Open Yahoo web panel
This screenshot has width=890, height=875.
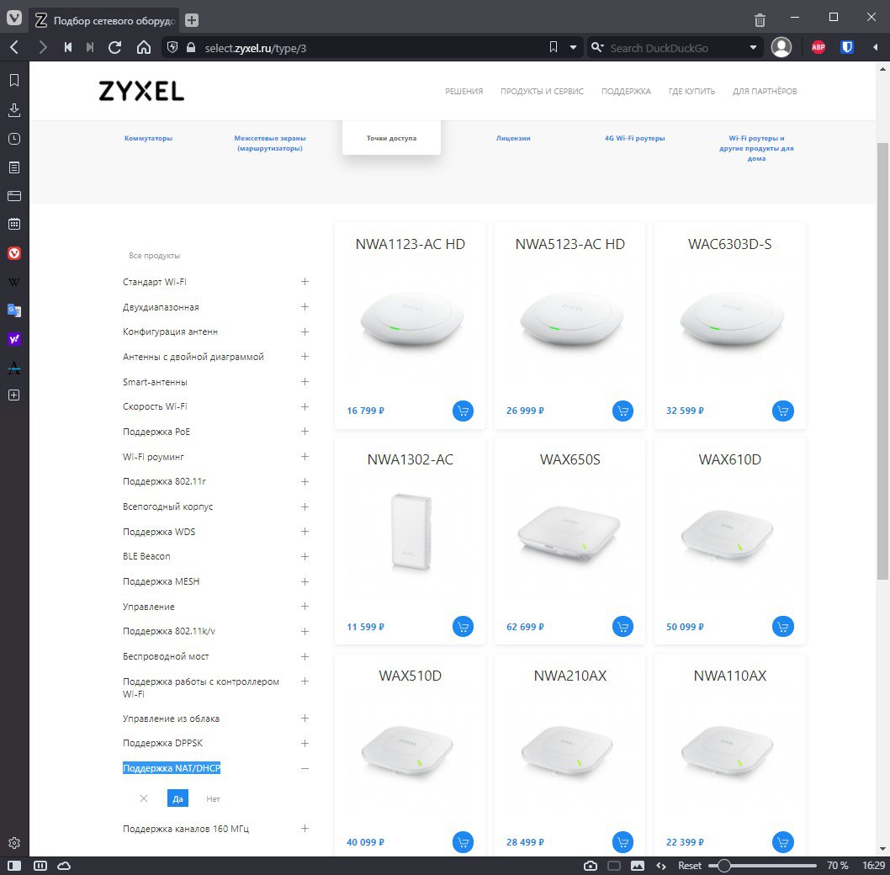coord(14,339)
